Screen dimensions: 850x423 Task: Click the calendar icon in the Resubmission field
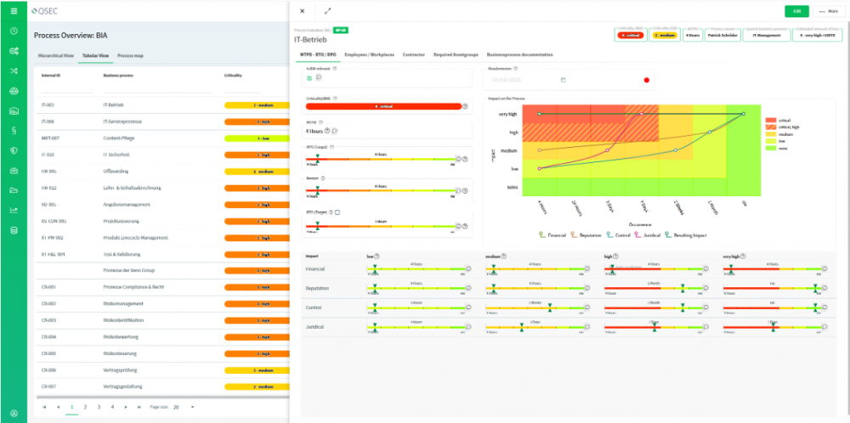click(x=563, y=80)
